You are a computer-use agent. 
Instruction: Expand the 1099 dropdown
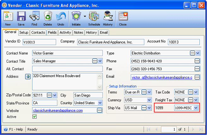[x=196, y=108]
